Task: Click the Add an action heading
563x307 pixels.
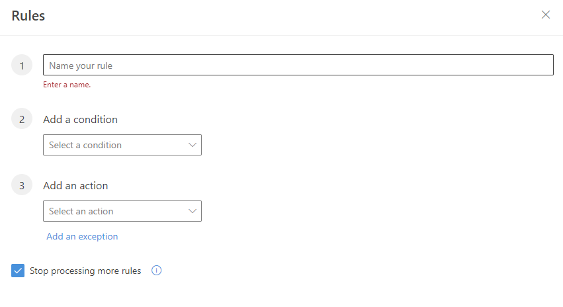Action: coord(75,186)
